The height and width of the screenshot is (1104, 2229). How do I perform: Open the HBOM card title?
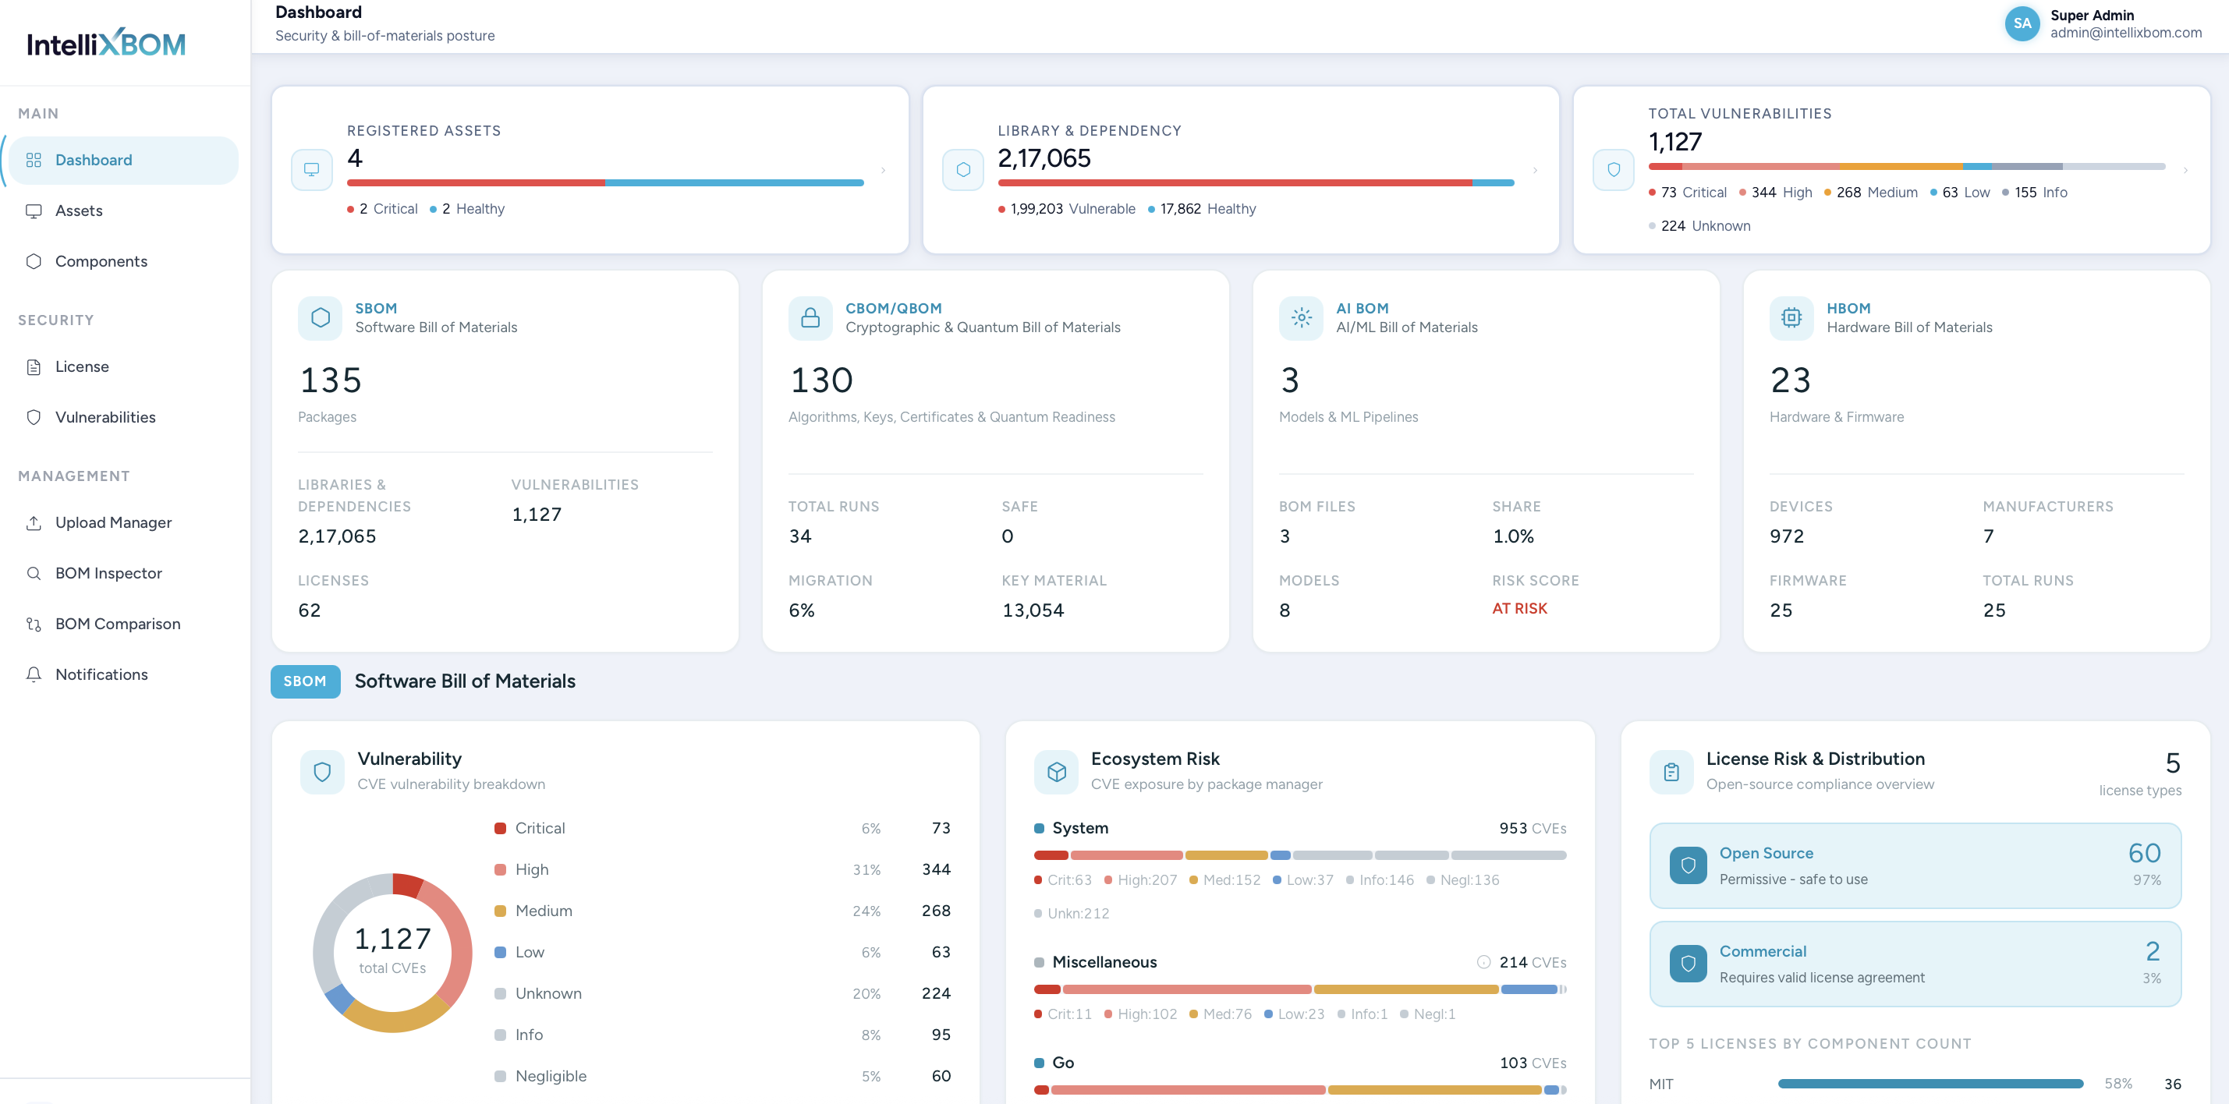coord(1849,309)
